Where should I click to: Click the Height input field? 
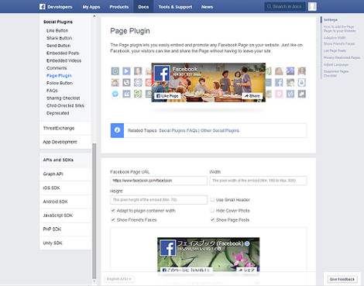(159, 200)
